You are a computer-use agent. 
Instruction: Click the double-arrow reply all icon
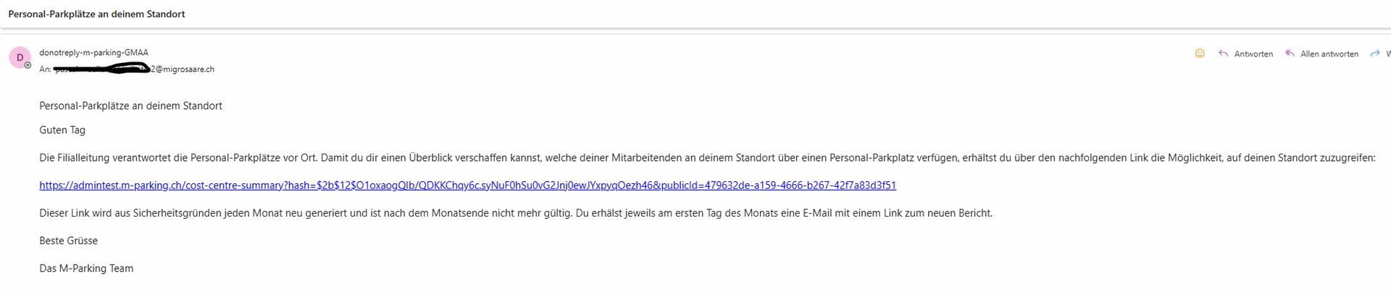point(1290,54)
